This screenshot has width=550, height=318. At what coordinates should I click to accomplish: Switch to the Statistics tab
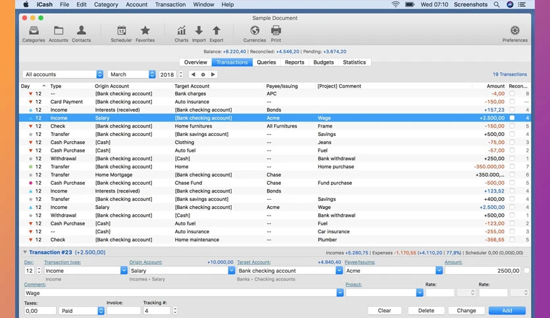click(354, 62)
